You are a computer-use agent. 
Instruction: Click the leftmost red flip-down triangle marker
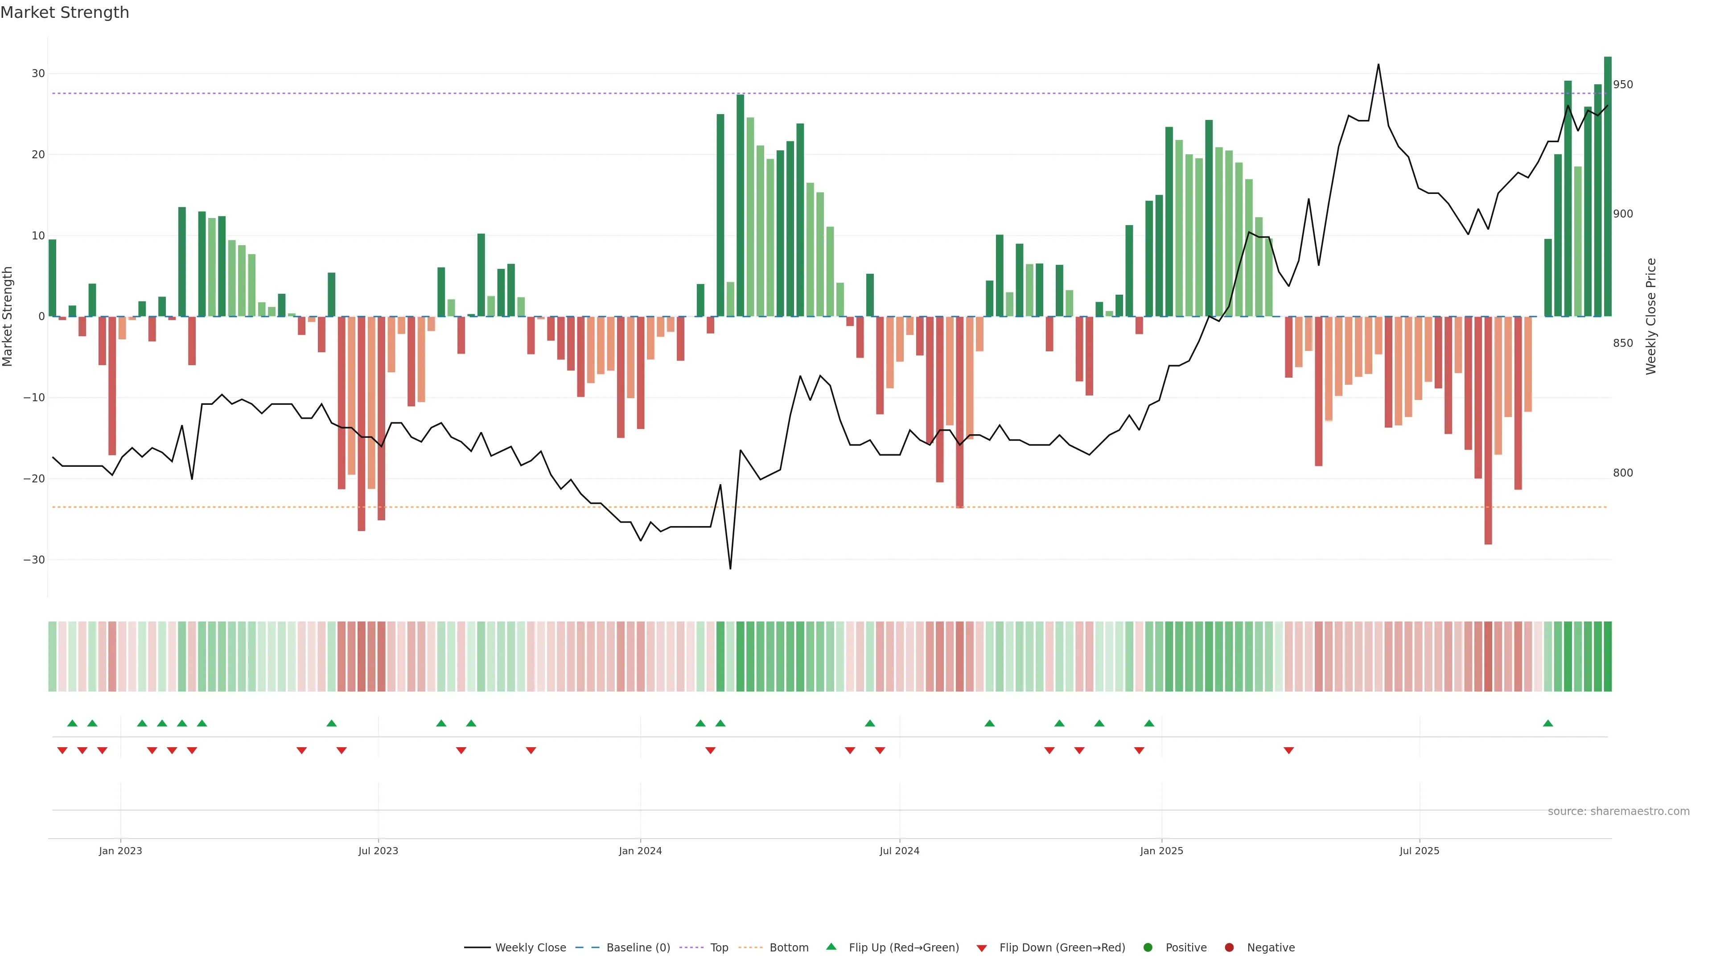(62, 750)
